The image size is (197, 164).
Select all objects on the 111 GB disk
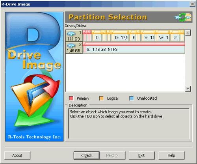74,36
